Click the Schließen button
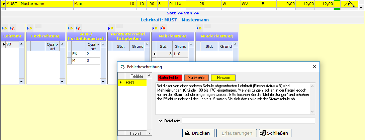This screenshot has width=365, height=140. pos(275,133)
